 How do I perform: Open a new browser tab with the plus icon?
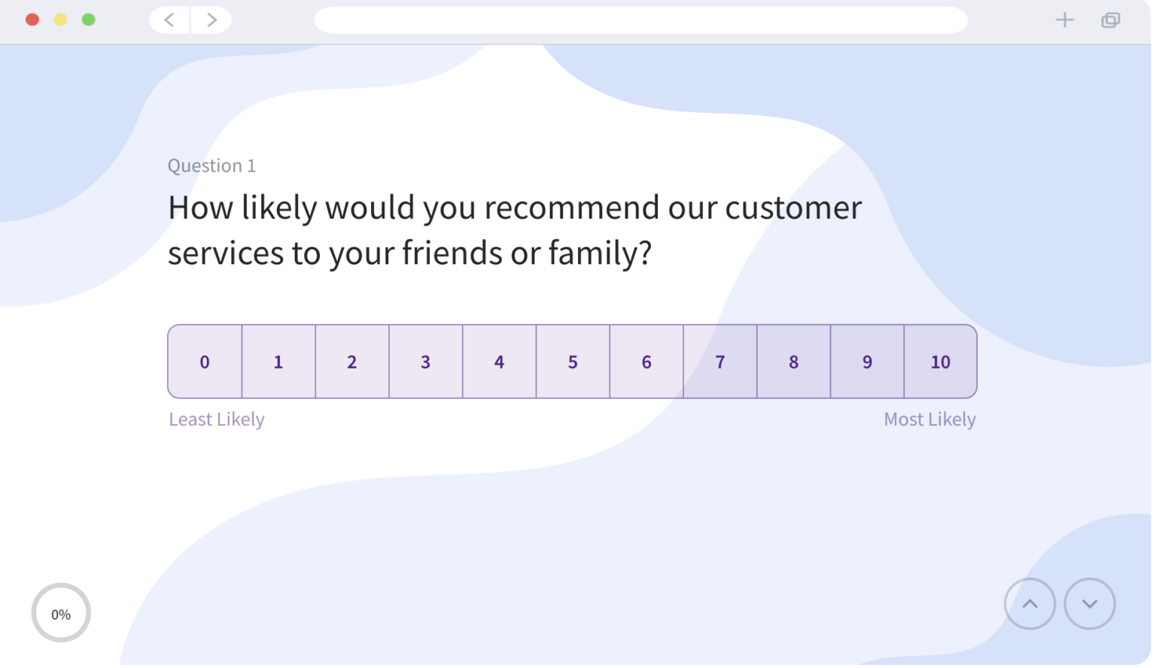1065,20
